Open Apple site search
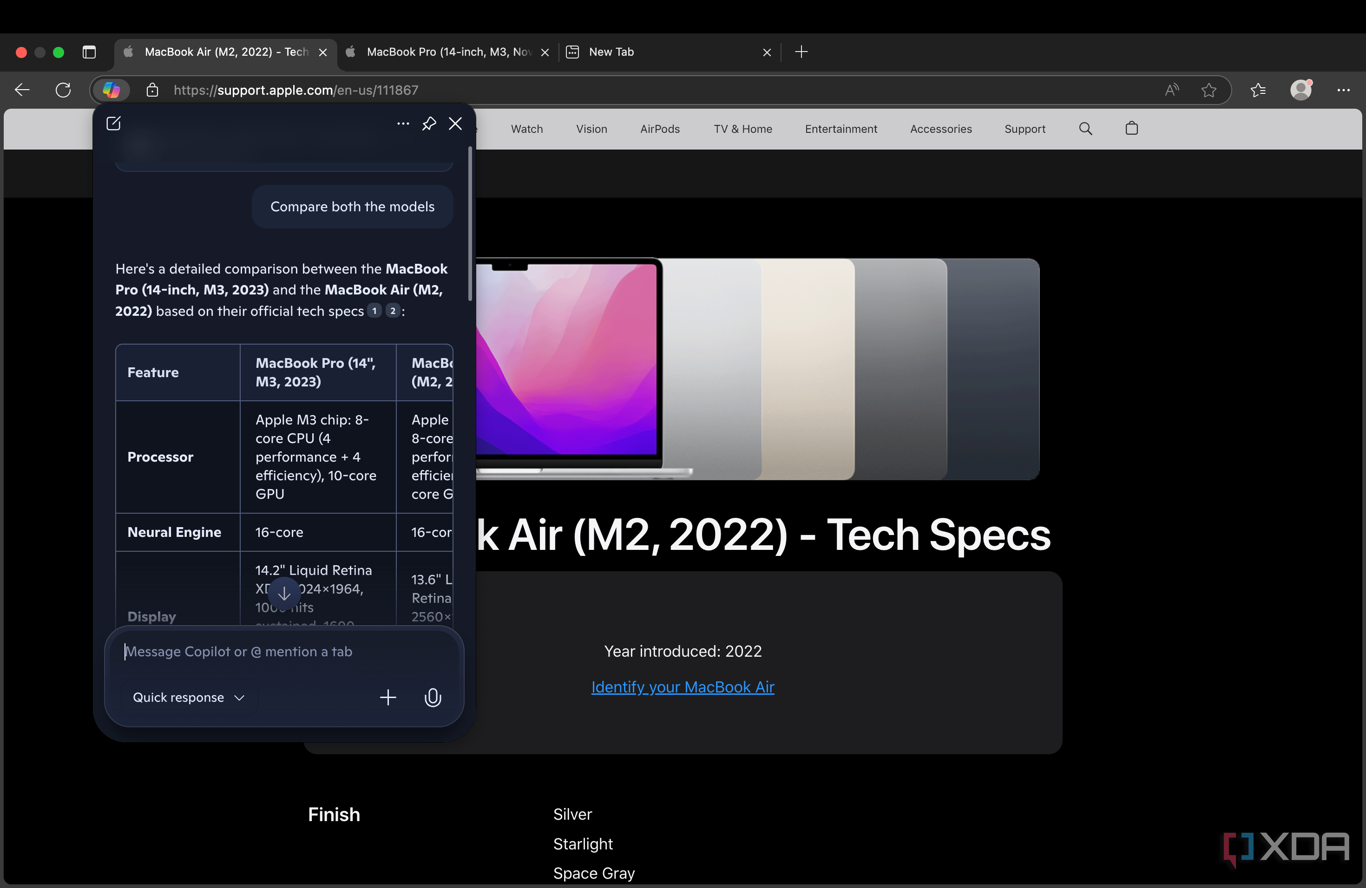The width and height of the screenshot is (1366, 888). [x=1085, y=129]
